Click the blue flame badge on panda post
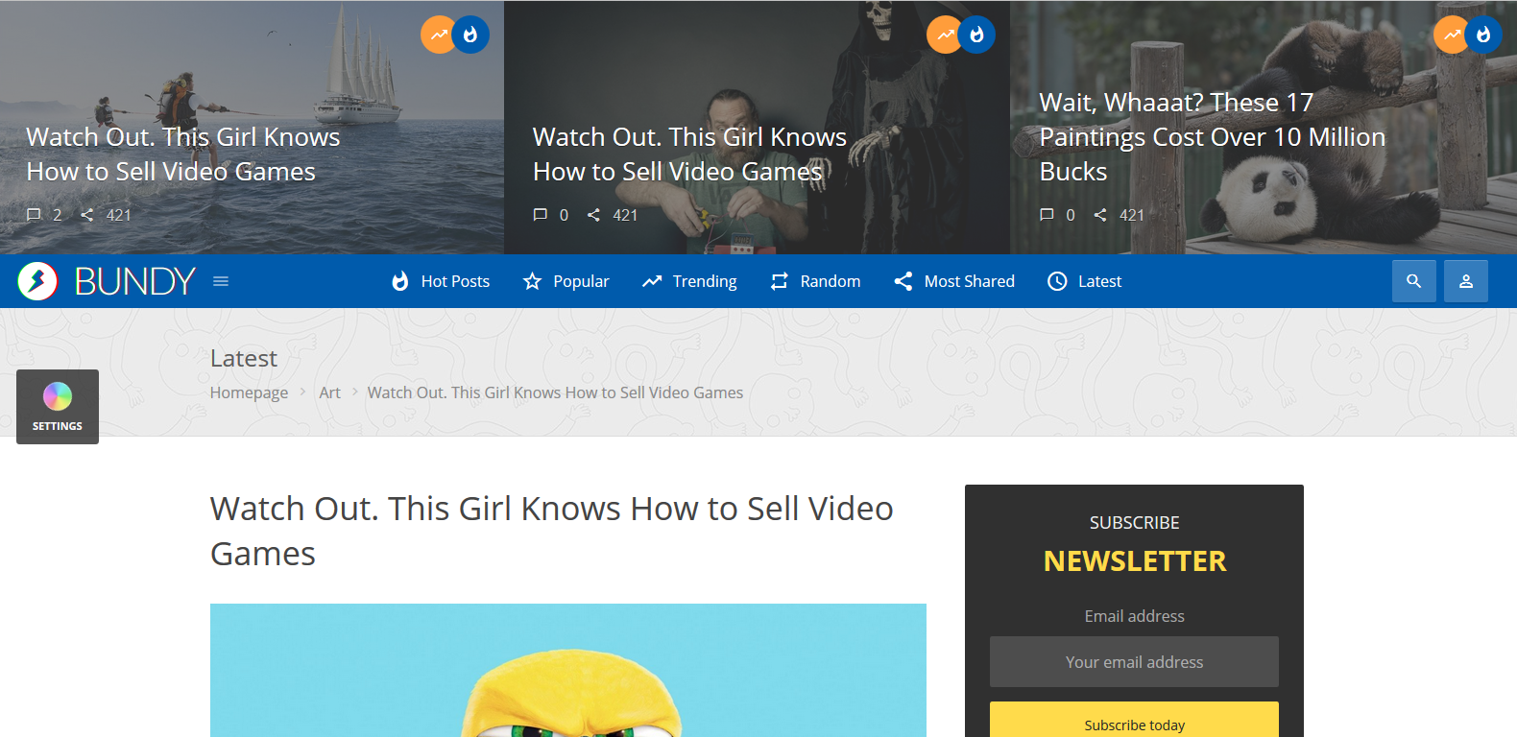1517x737 pixels. coord(1483,36)
